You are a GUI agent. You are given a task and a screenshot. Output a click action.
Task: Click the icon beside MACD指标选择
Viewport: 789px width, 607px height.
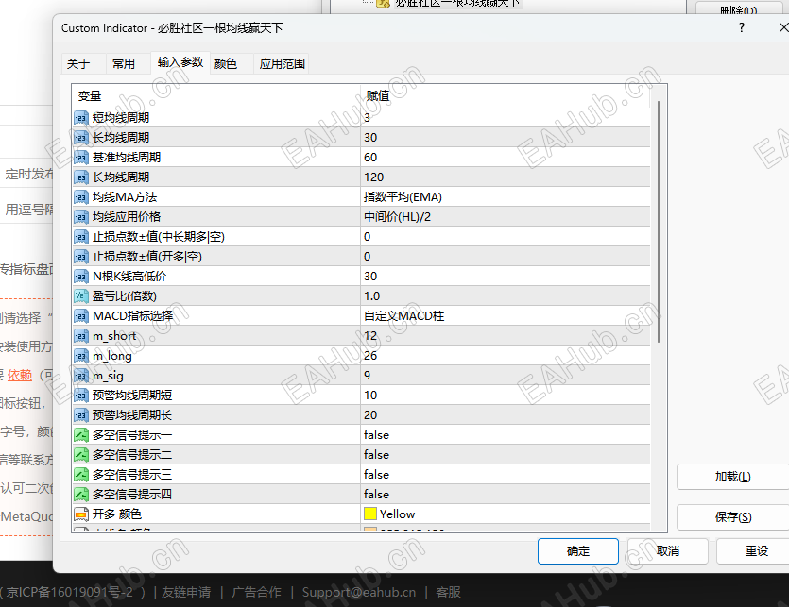81,316
